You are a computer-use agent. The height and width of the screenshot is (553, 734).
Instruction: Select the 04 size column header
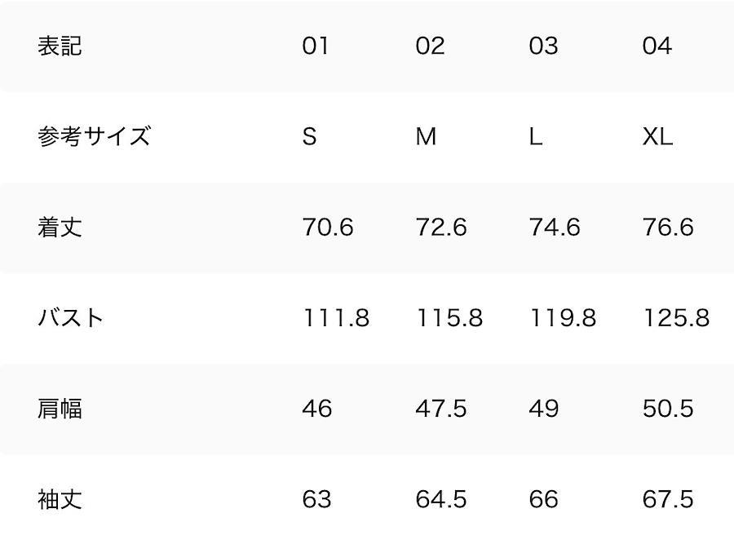[x=657, y=46]
